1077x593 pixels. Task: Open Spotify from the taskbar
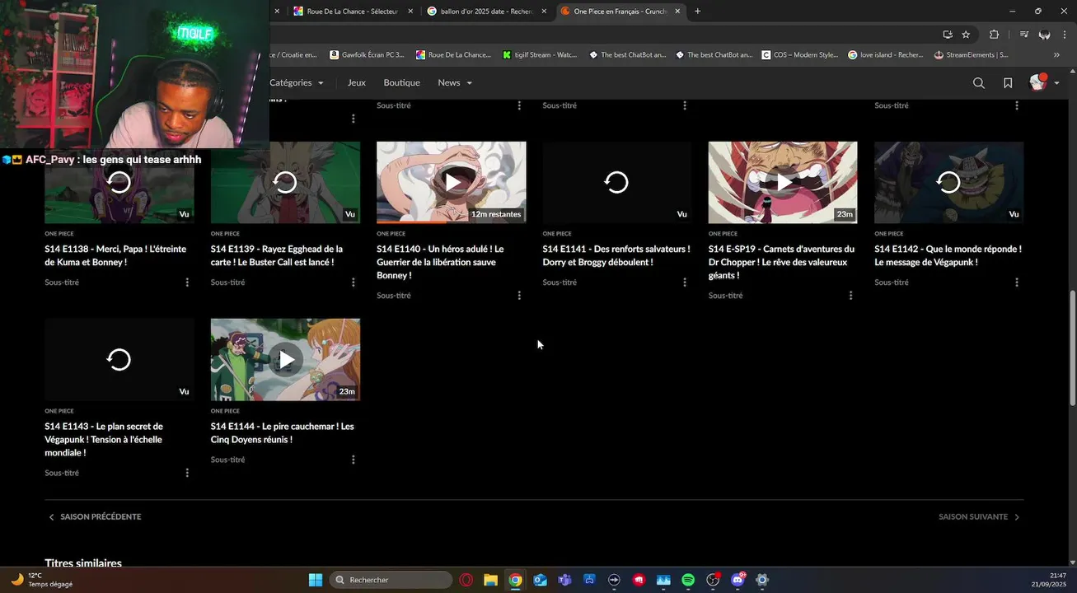(688, 580)
